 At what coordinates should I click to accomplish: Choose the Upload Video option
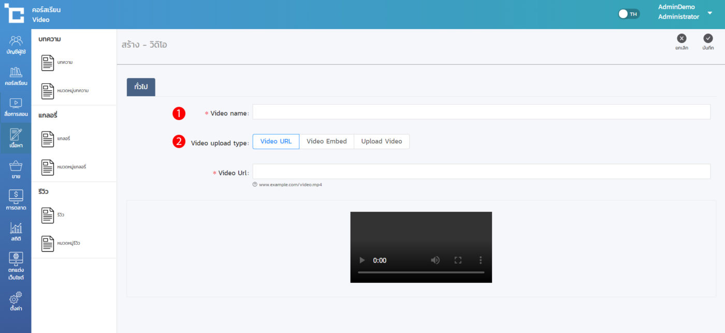pyautogui.click(x=381, y=141)
